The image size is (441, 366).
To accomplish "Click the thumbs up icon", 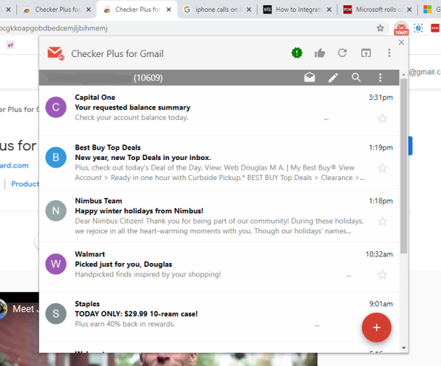I will pyautogui.click(x=320, y=53).
